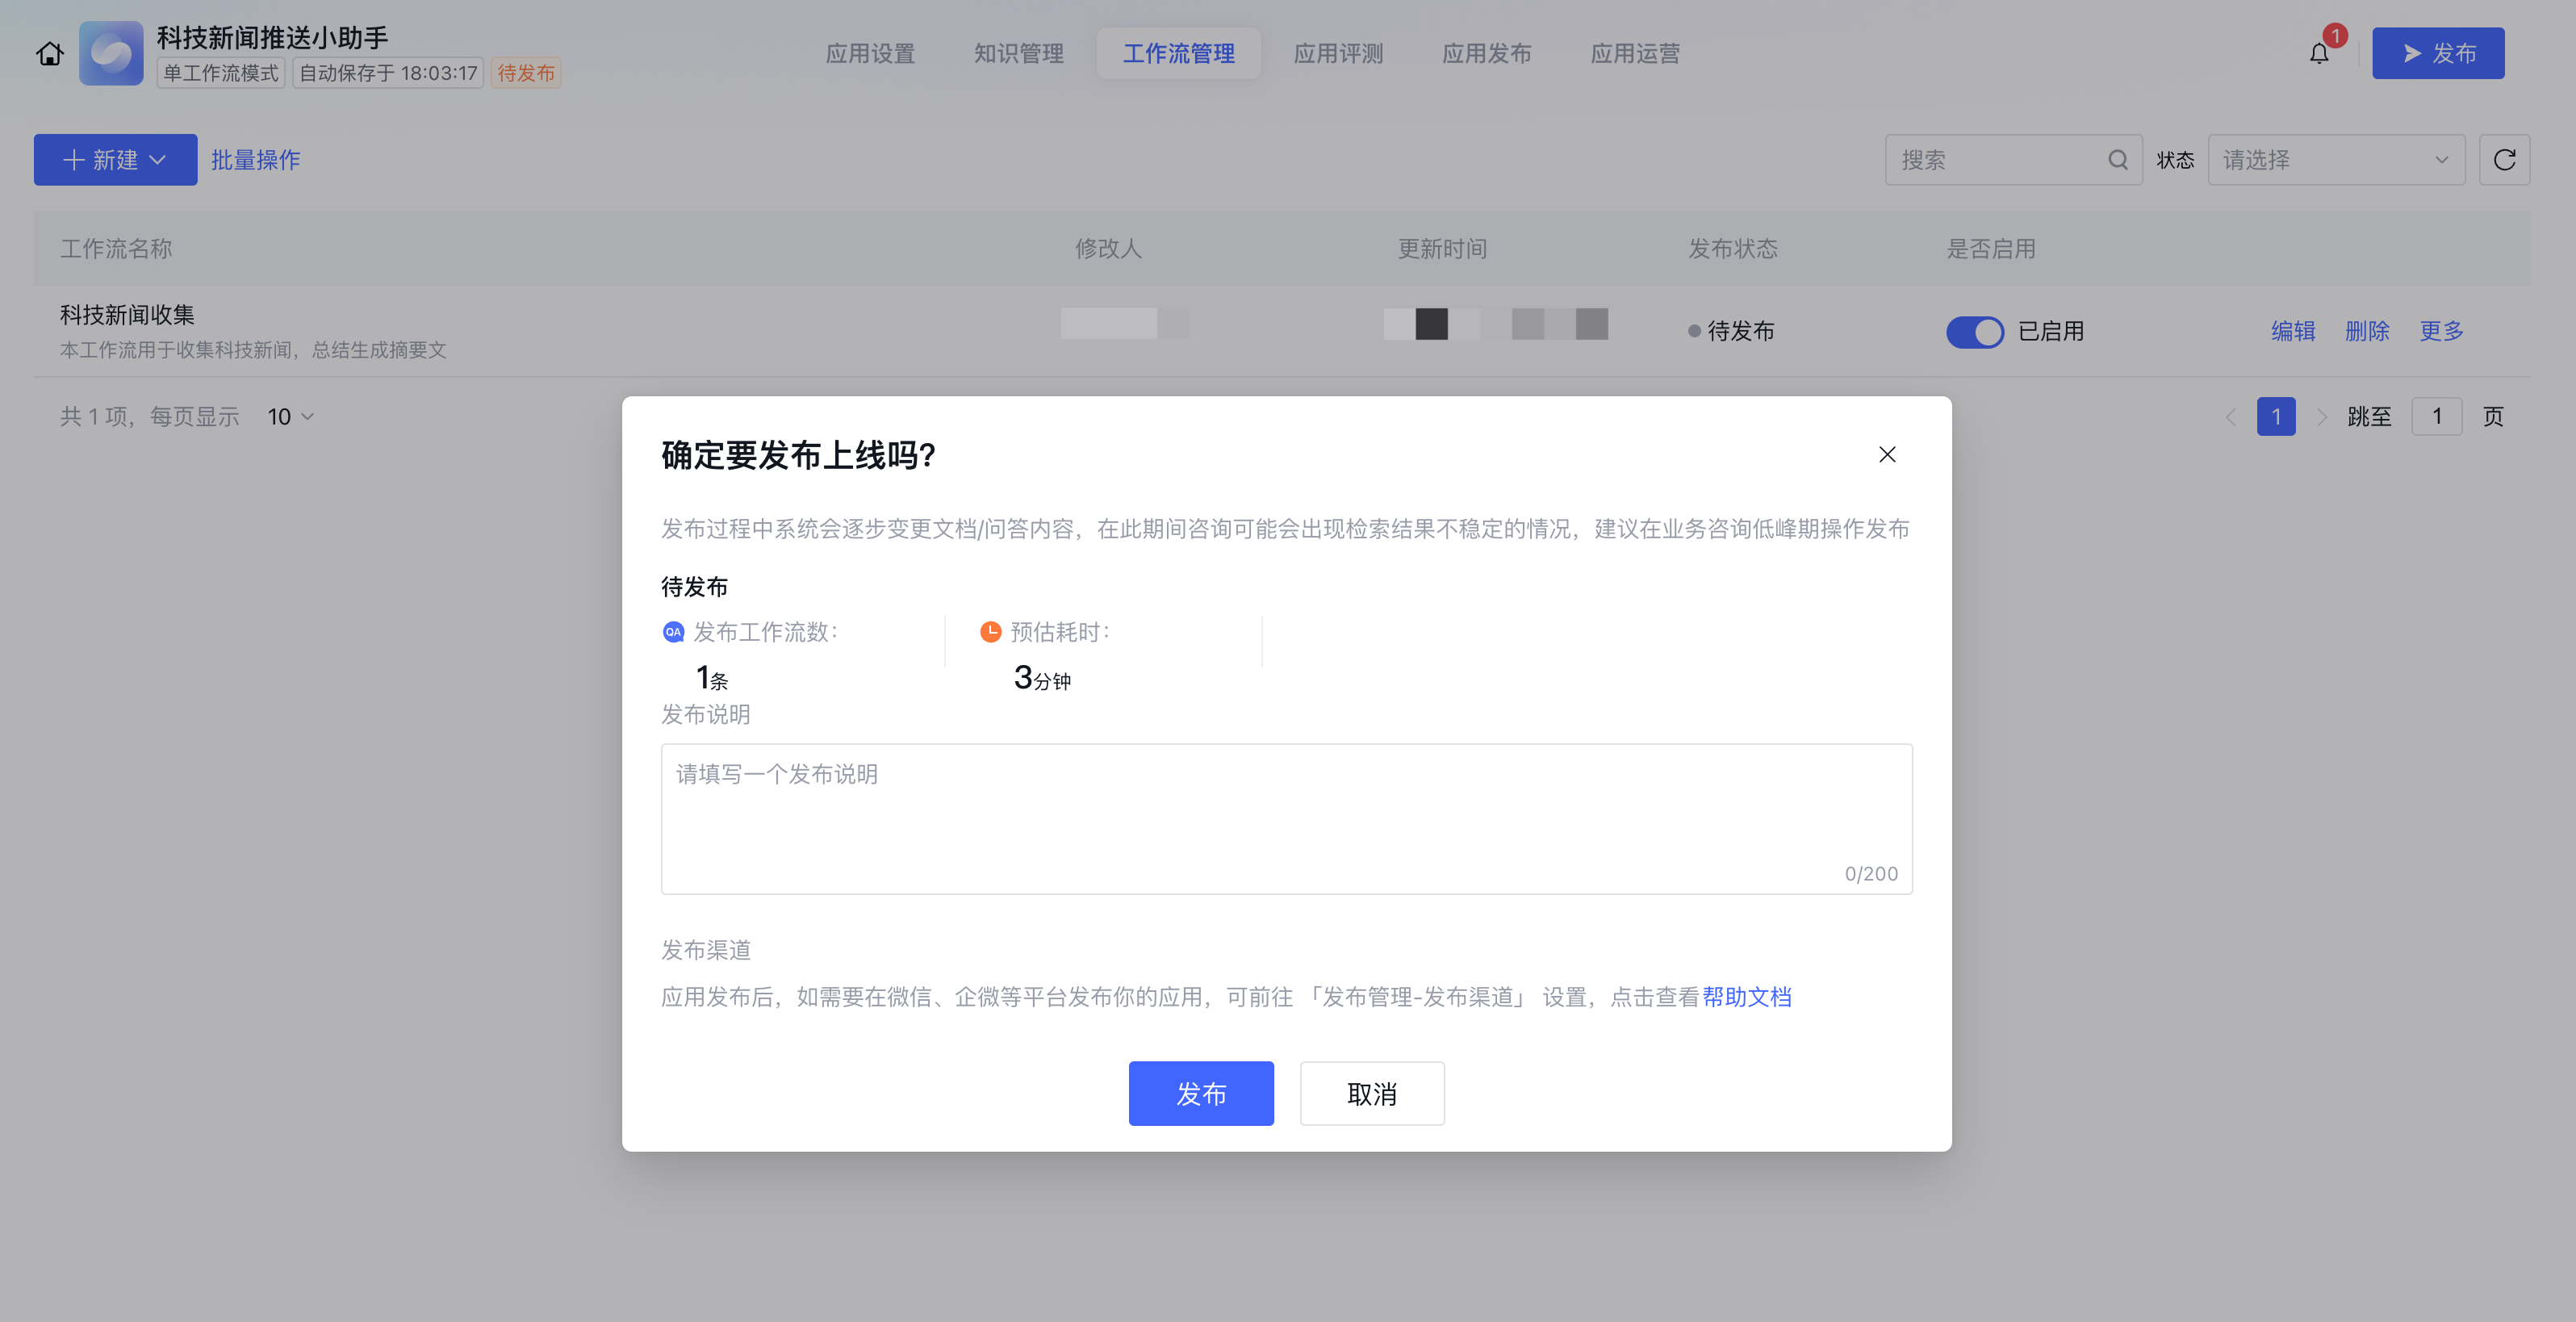Image resolution: width=2576 pixels, height=1322 pixels.
Task: Go to next page arrow
Action: click(2321, 417)
